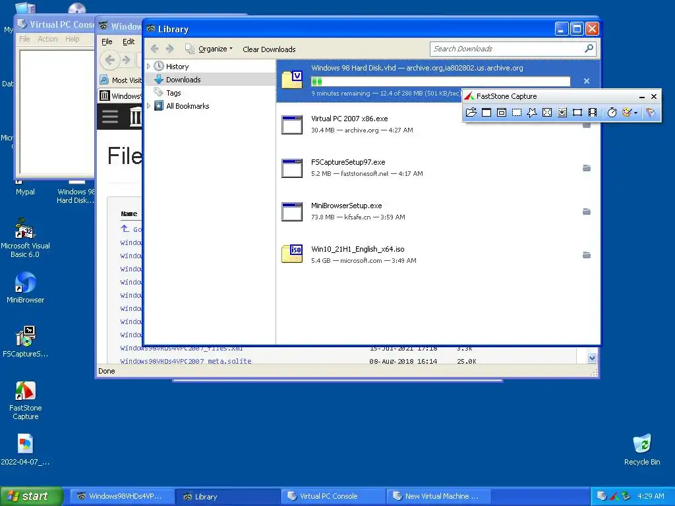
Task: Select FastStone rectangular region capture tool
Action: coord(517,112)
